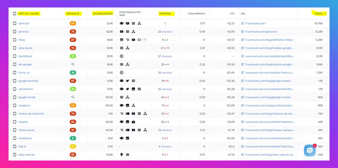The height and width of the screenshot is (168, 338).
Task: Open URL fr.semrush.com/blog/definition-https/
Action: click(x=270, y=40)
